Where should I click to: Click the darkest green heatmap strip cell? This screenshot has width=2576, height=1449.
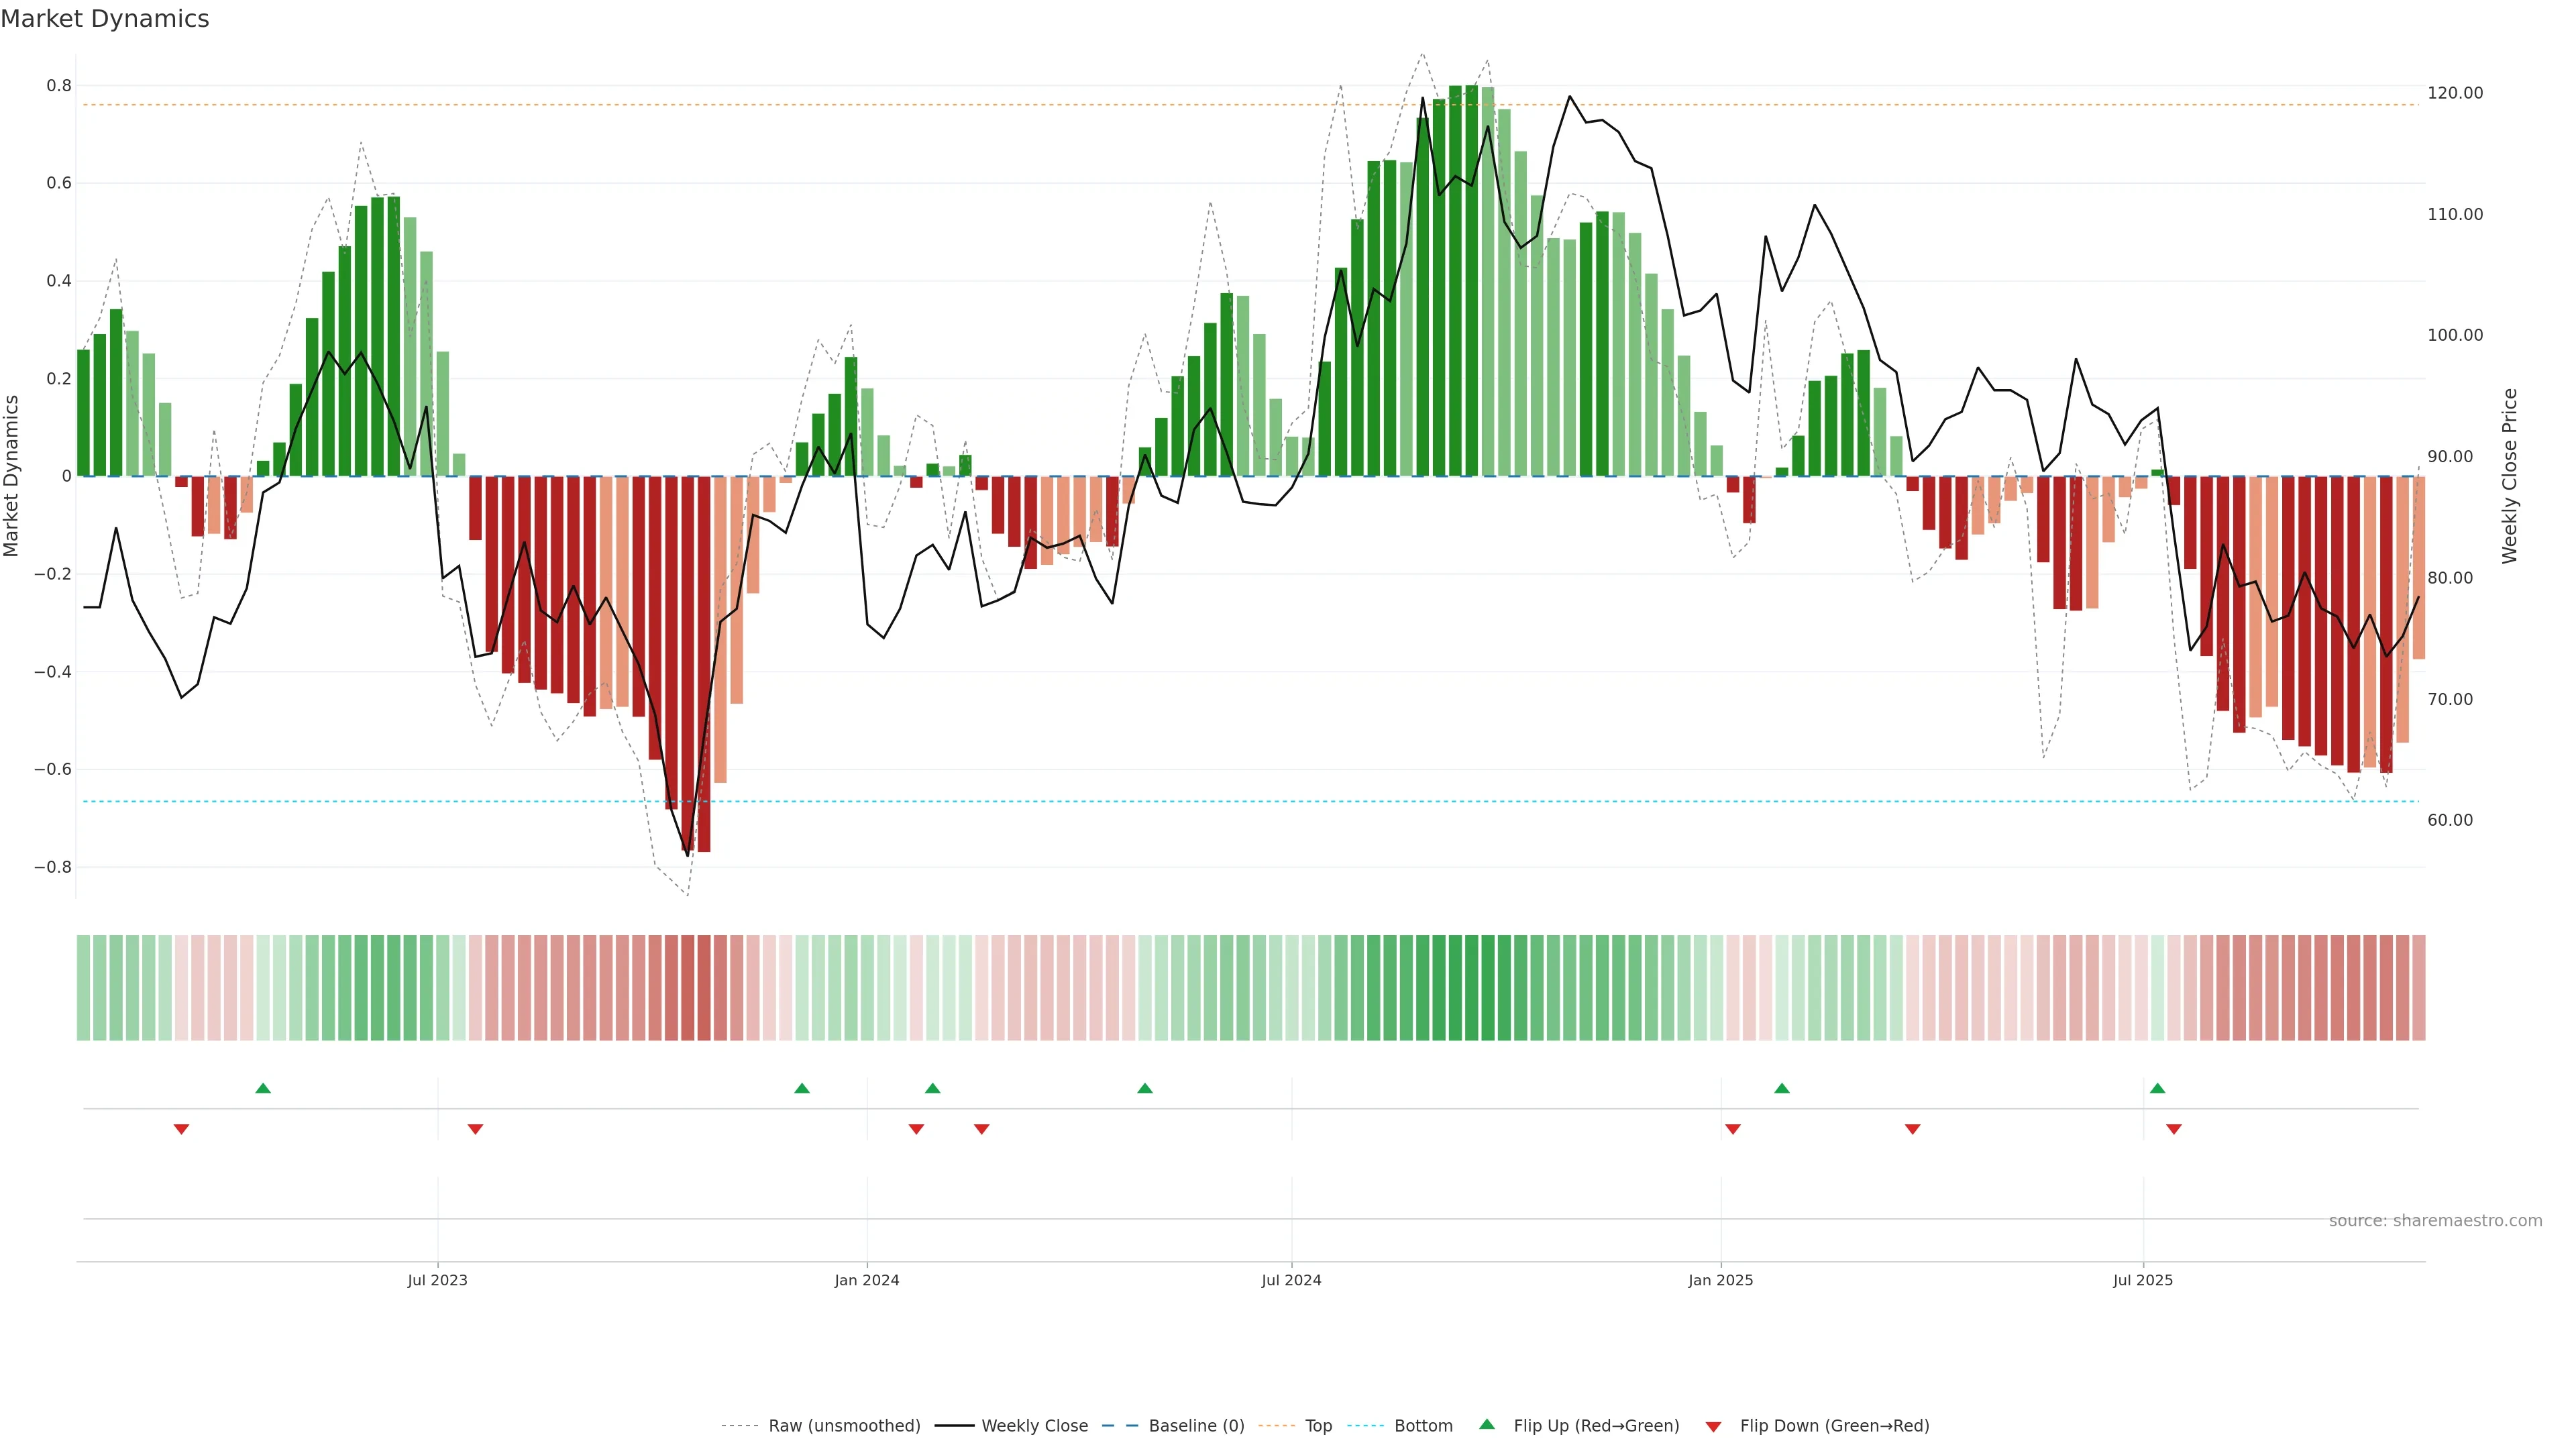(x=1471, y=987)
